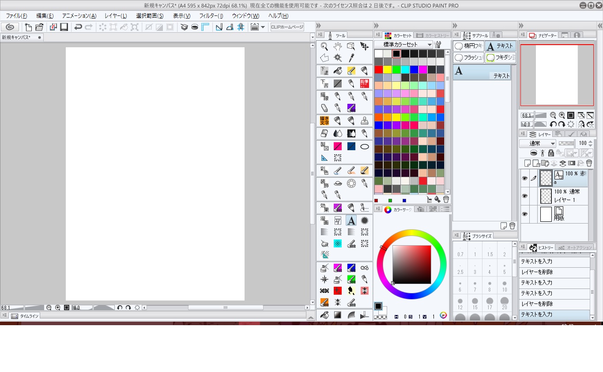Open color set settings wrench icon

tap(438, 45)
